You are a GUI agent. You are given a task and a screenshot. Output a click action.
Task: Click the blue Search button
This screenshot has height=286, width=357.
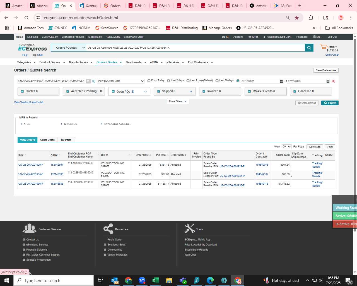click(330, 103)
